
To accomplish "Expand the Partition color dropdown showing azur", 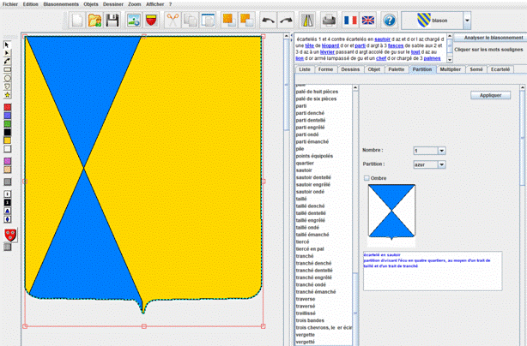I will [x=442, y=164].
